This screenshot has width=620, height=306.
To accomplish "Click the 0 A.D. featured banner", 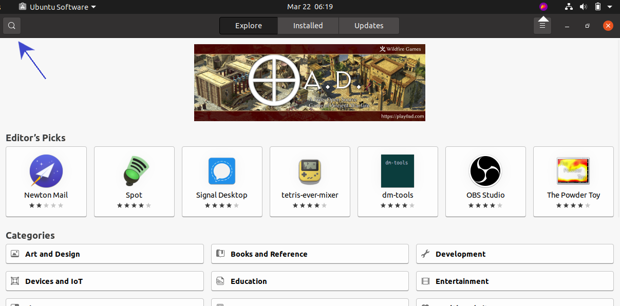I will coord(310,83).
